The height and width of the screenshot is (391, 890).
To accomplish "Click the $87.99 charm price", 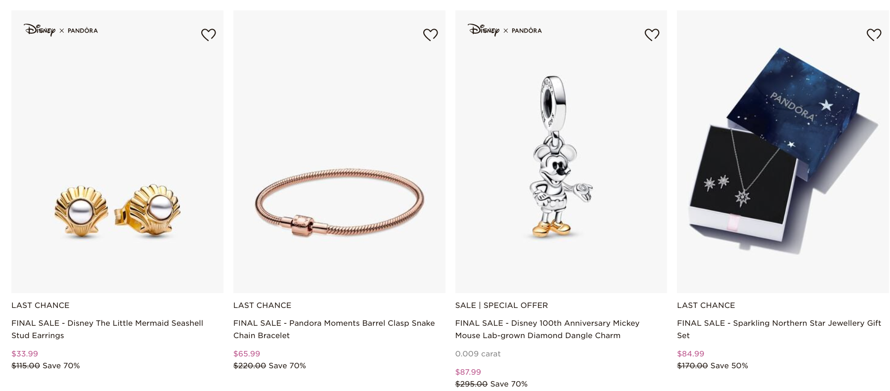I will [468, 372].
